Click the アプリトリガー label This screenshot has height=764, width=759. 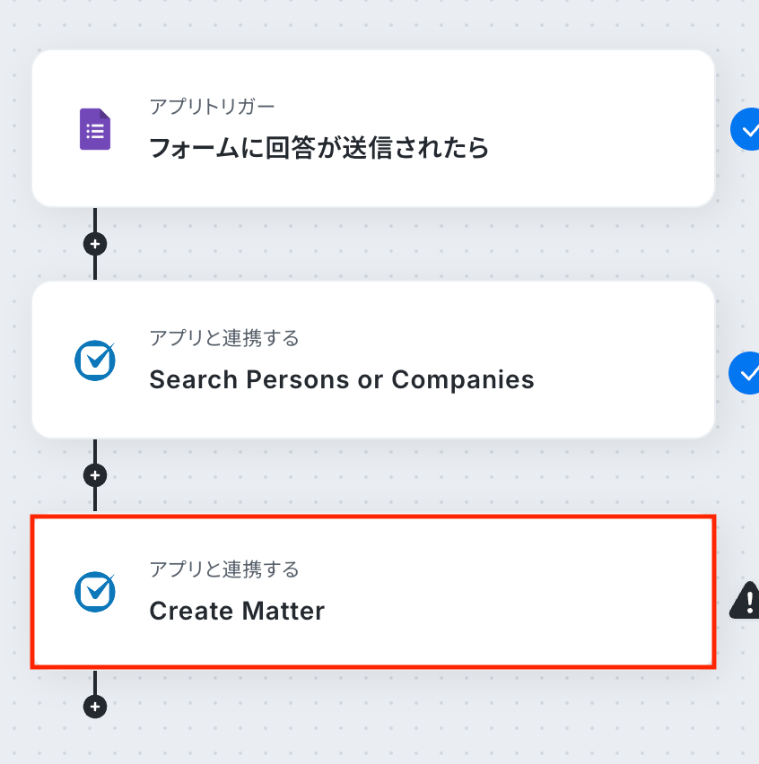[212, 107]
